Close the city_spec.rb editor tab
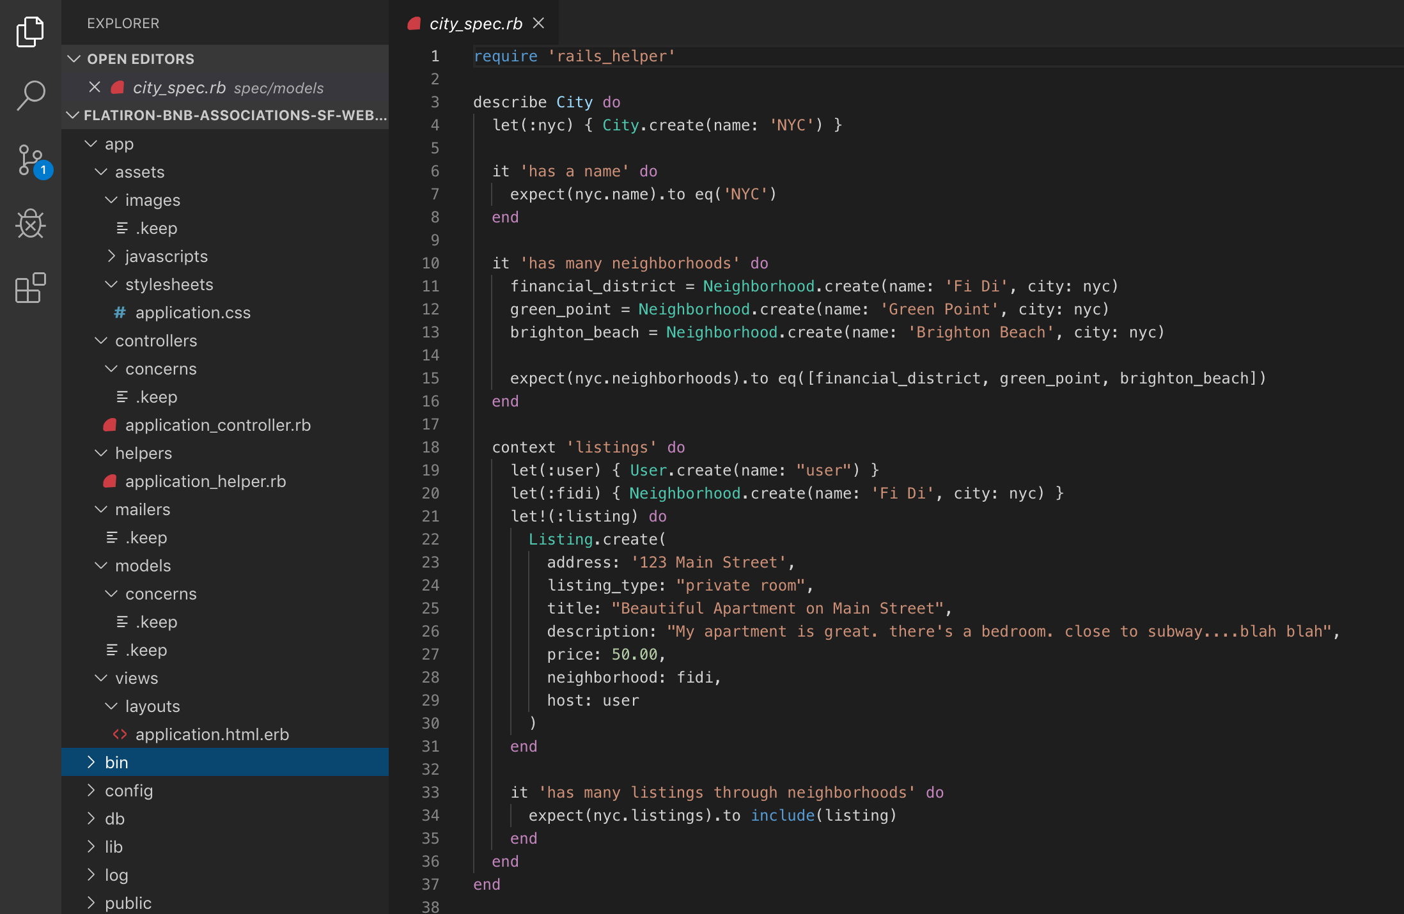Viewport: 1404px width, 914px height. click(x=539, y=24)
